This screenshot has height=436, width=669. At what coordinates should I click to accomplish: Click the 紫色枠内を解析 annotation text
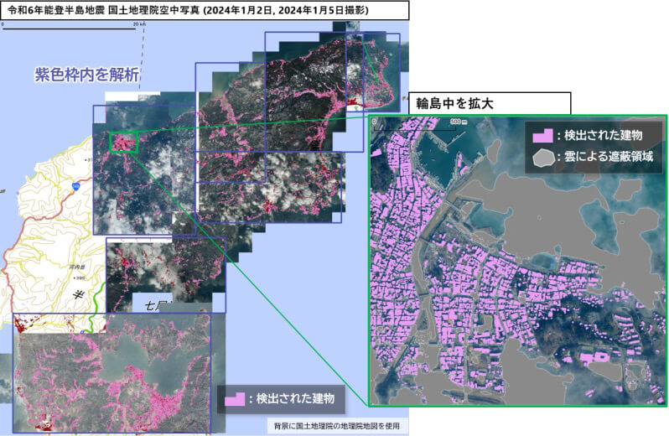point(86,75)
